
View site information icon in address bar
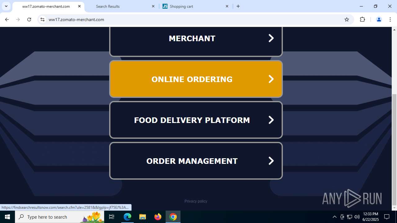(42, 20)
